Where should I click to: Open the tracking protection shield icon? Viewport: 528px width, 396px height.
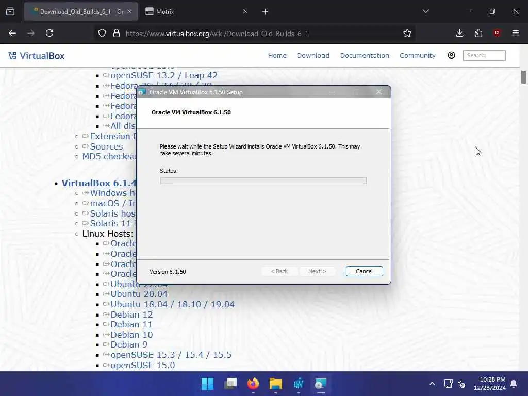[102, 33]
